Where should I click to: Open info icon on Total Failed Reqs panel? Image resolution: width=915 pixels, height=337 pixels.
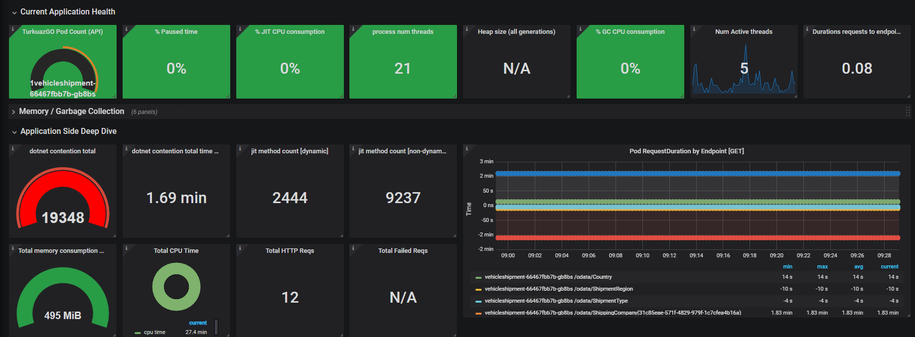tap(353, 248)
